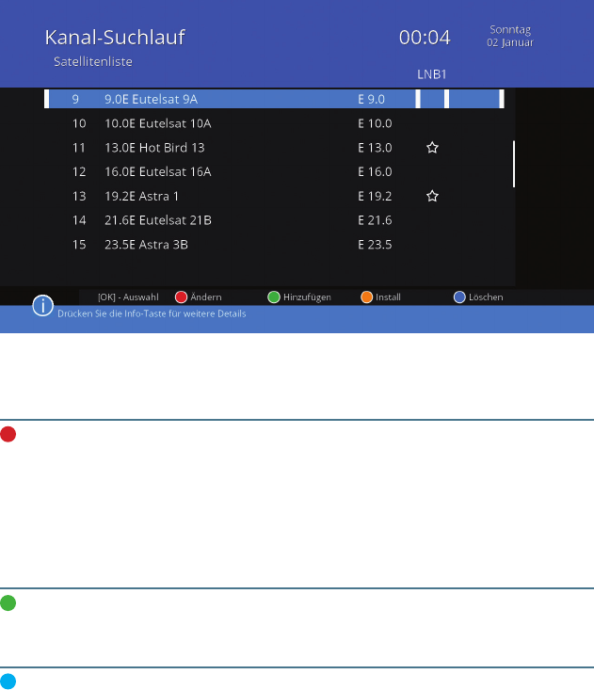This screenshot has height=690, width=594.
Task: Select the 19.2E Astra 1 satellite
Action: (x=141, y=196)
